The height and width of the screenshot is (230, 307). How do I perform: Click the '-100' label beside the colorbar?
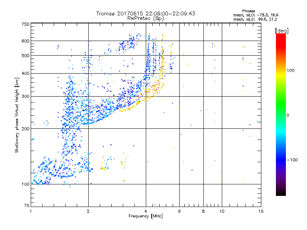[292, 159]
